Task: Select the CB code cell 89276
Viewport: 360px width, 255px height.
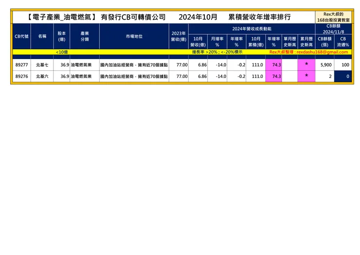Action: coord(21,77)
